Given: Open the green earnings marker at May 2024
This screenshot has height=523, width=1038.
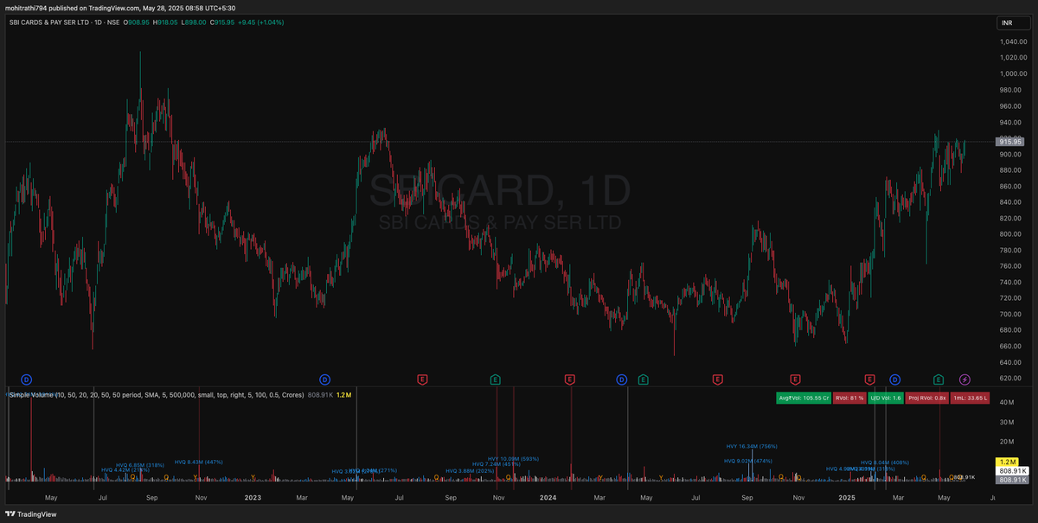Looking at the screenshot, I should [643, 379].
